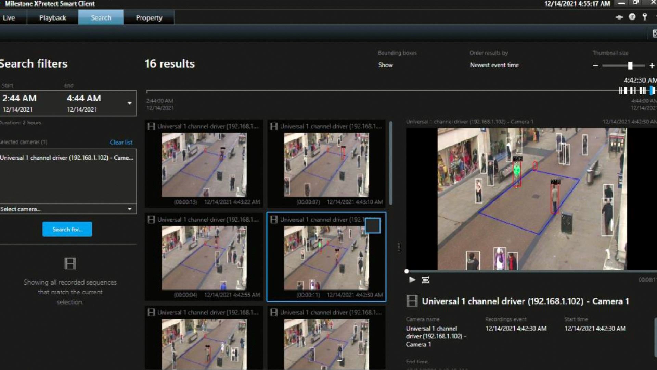Click film icon beside Camera 1 details title
Image resolution: width=657 pixels, height=370 pixels.
click(x=412, y=301)
